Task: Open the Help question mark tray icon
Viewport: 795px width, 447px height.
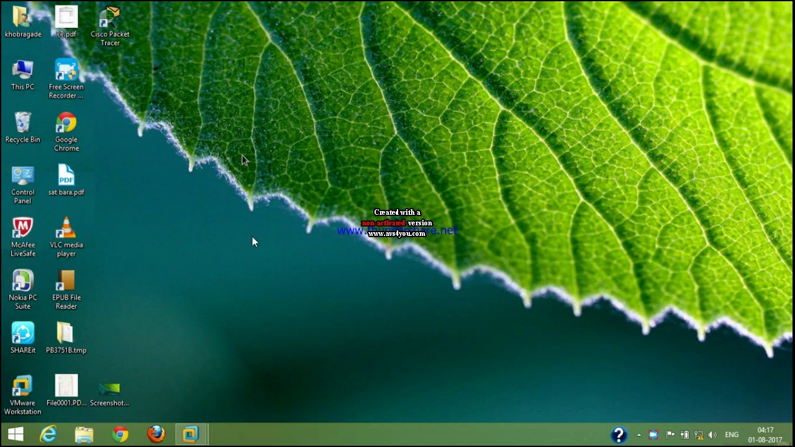Action: (619, 435)
